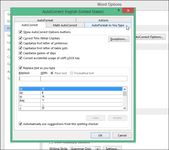The height and width of the screenshot is (150, 169).
Task: Click the AutoCorrect Options button in Word Options
Action: [151, 37]
